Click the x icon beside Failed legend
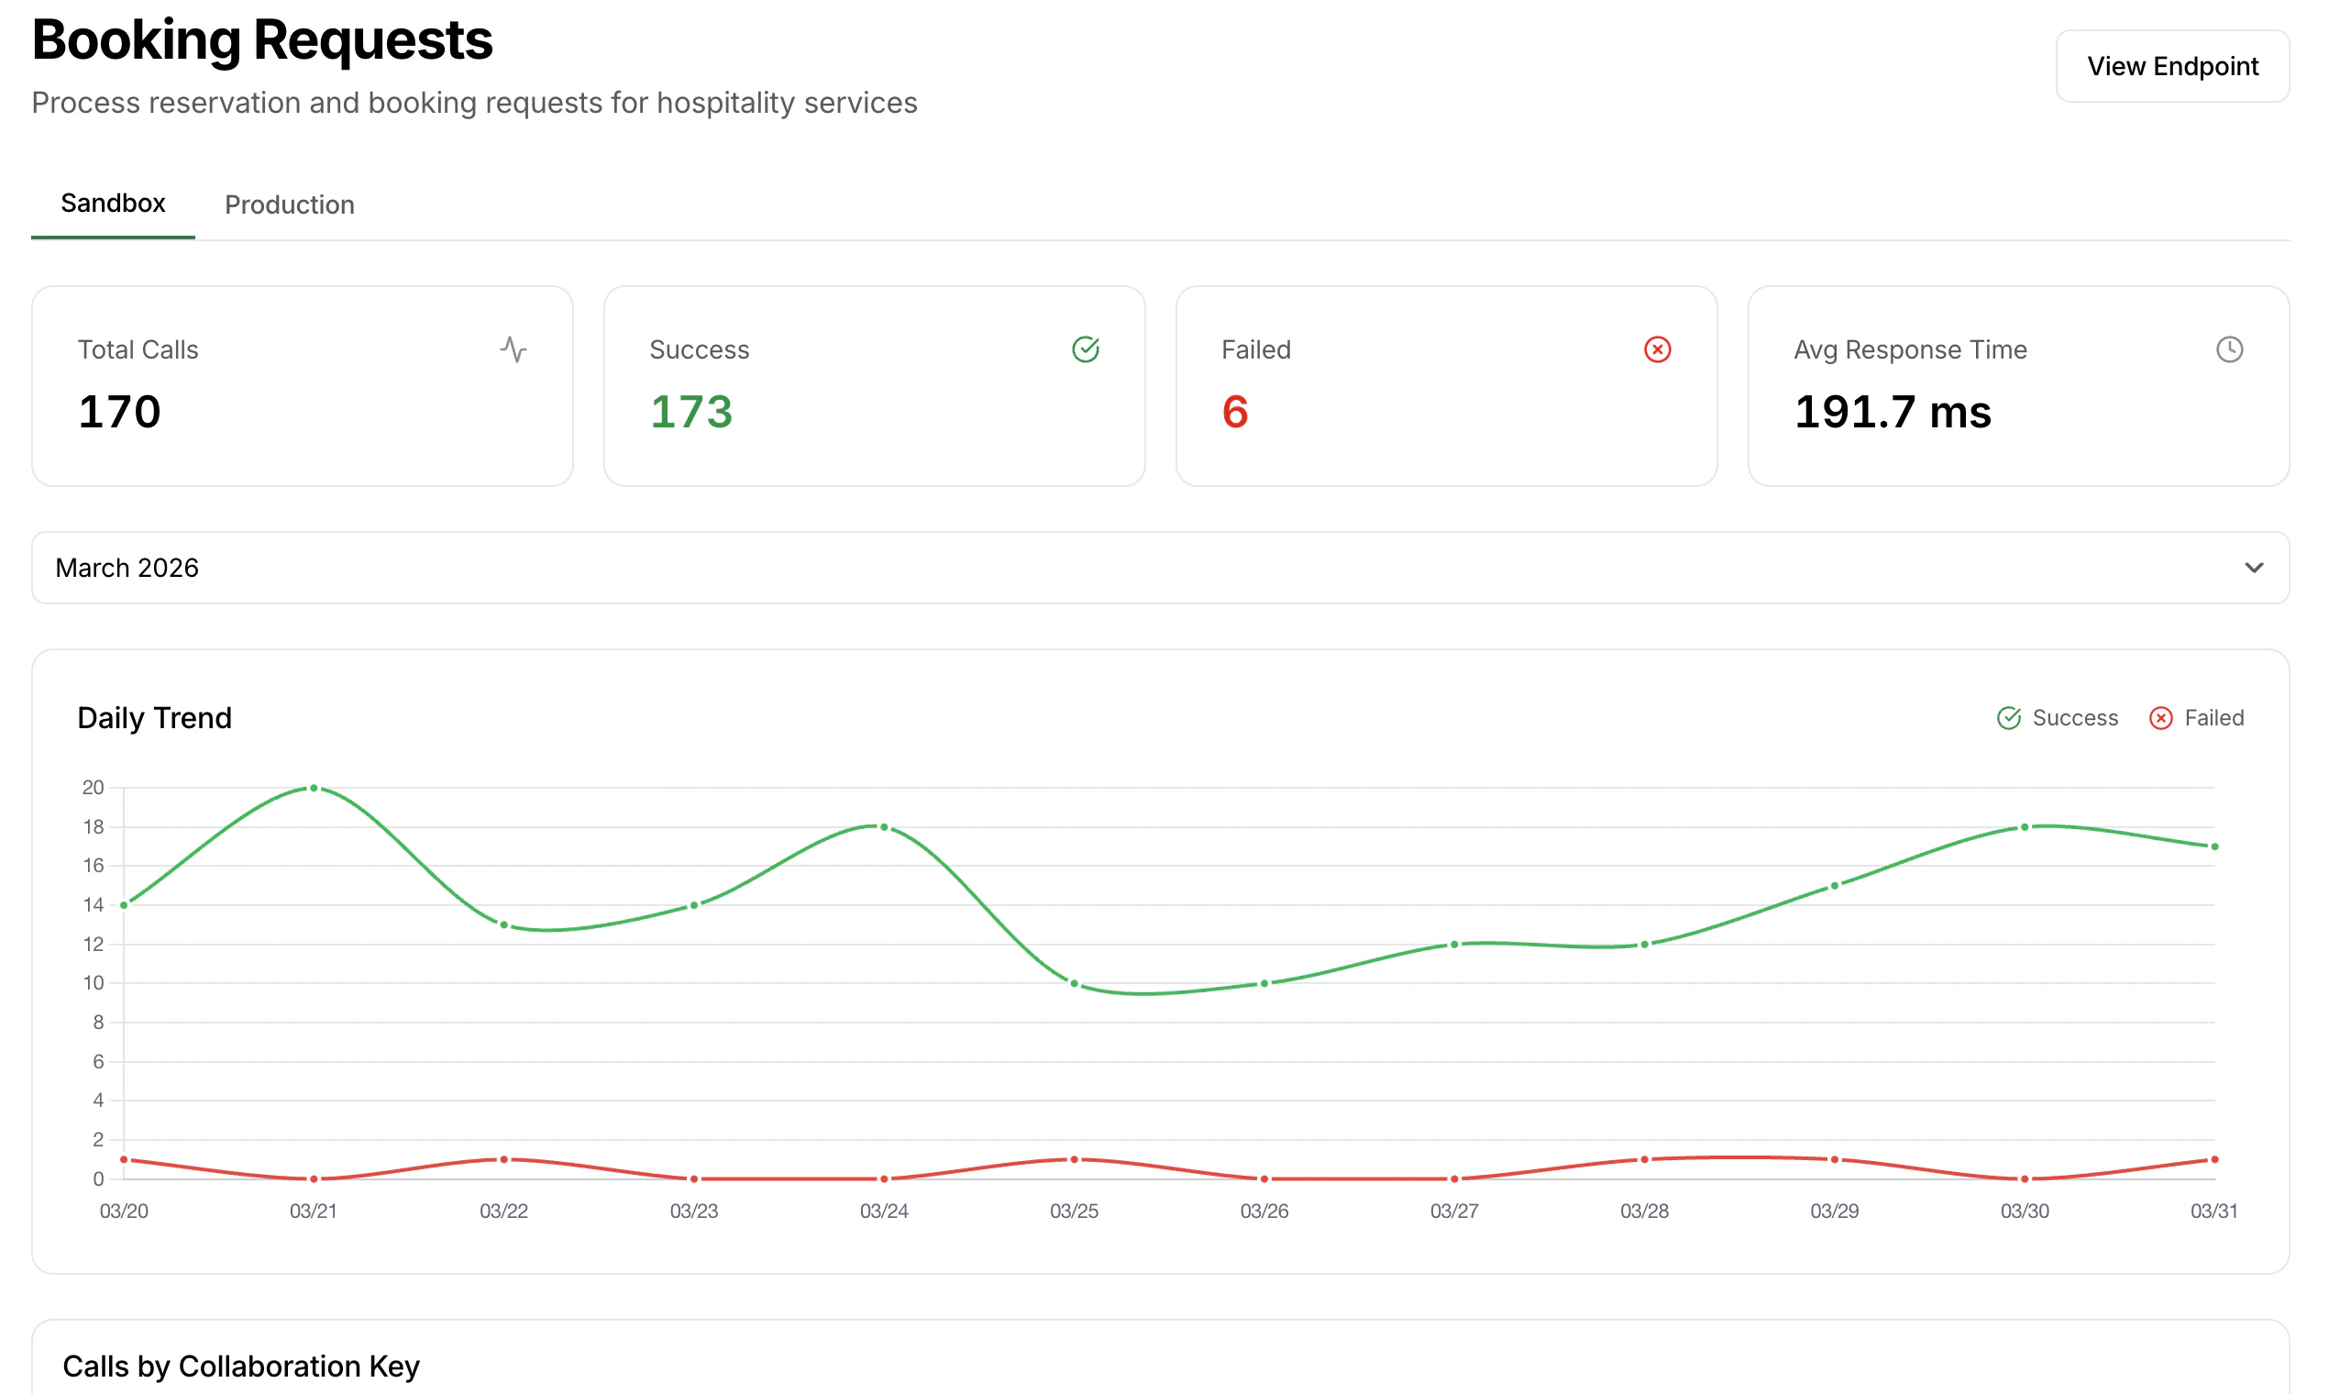Screen dimensions: 2329x1394 (x=2161, y=718)
